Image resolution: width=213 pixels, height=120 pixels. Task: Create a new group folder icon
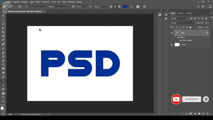199,114
